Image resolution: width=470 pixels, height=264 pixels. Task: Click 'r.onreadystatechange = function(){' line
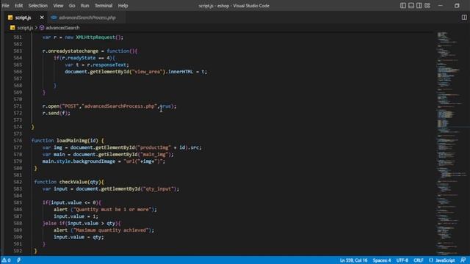tap(90, 51)
